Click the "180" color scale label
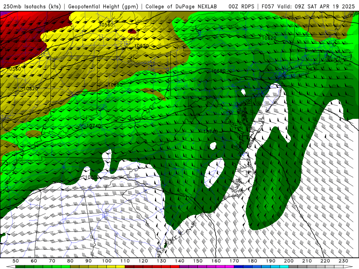Screen dimensions: 359x269 (x=252, y=261)
